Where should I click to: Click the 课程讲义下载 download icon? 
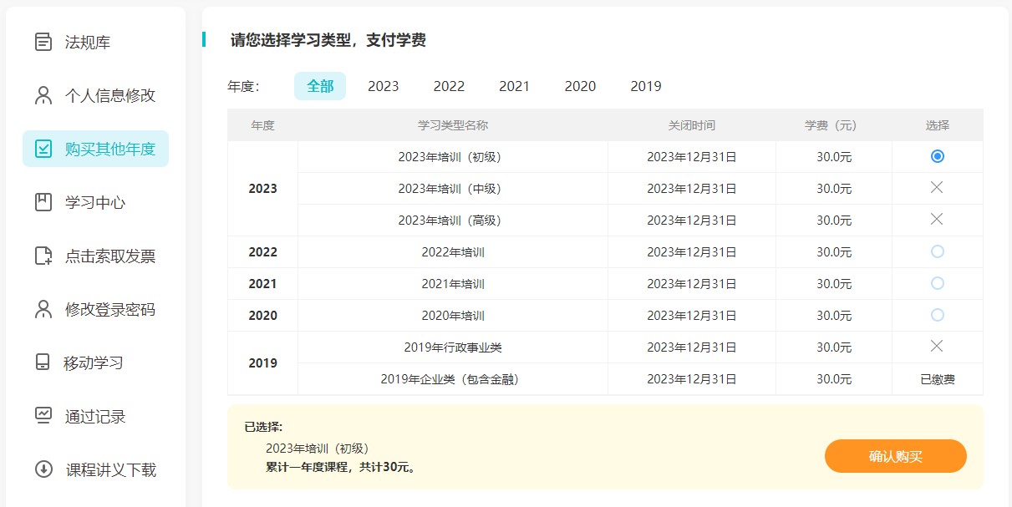(43, 469)
